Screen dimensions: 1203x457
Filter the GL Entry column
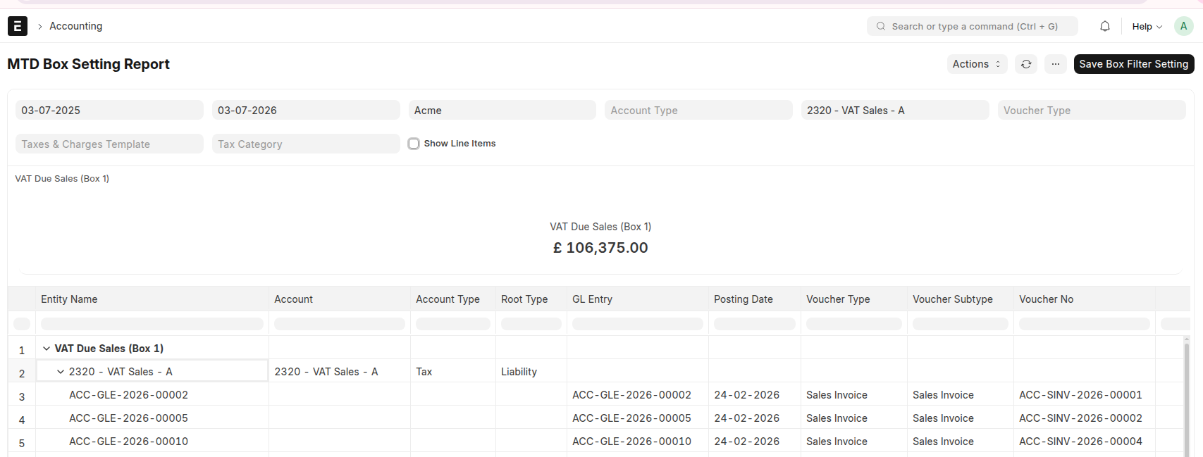638,324
